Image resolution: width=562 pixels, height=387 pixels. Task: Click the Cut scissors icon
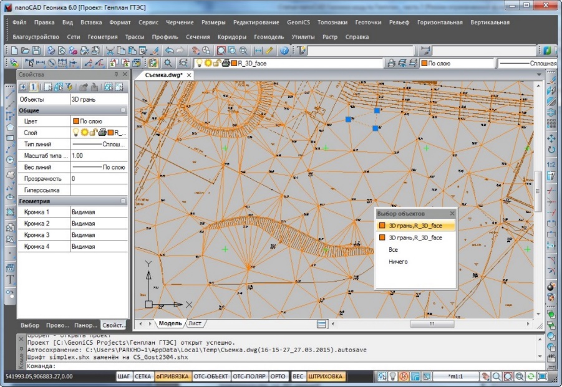[x=110, y=50]
